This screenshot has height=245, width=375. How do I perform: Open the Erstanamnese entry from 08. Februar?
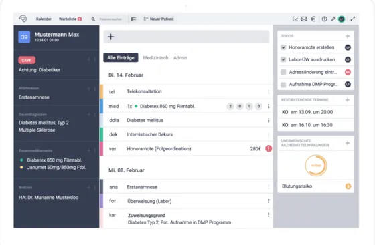point(187,187)
